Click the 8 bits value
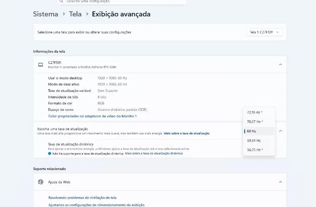The height and width of the screenshot is (207, 316). 102,97
